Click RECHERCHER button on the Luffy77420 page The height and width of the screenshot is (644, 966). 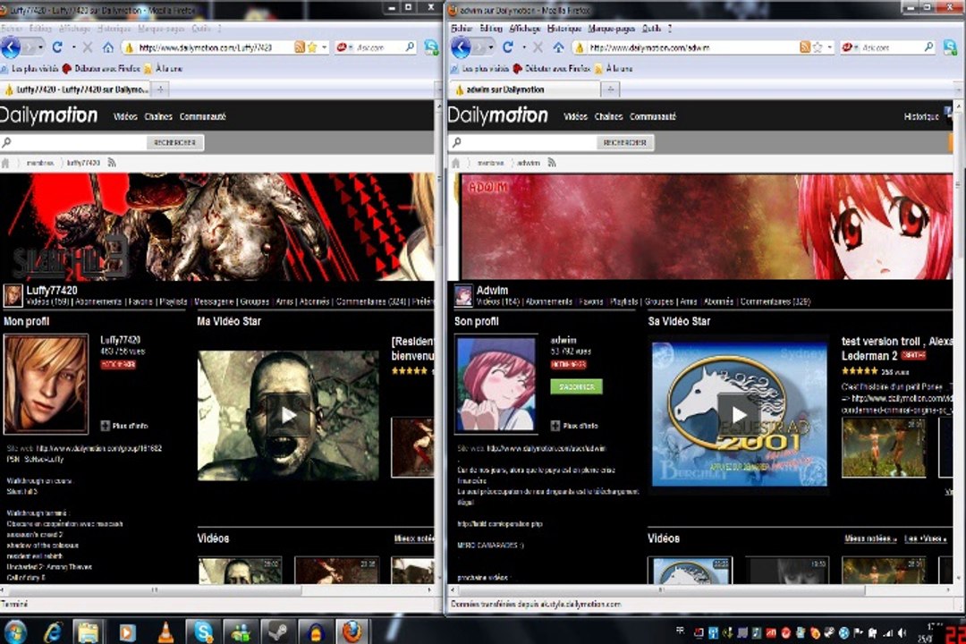[175, 142]
